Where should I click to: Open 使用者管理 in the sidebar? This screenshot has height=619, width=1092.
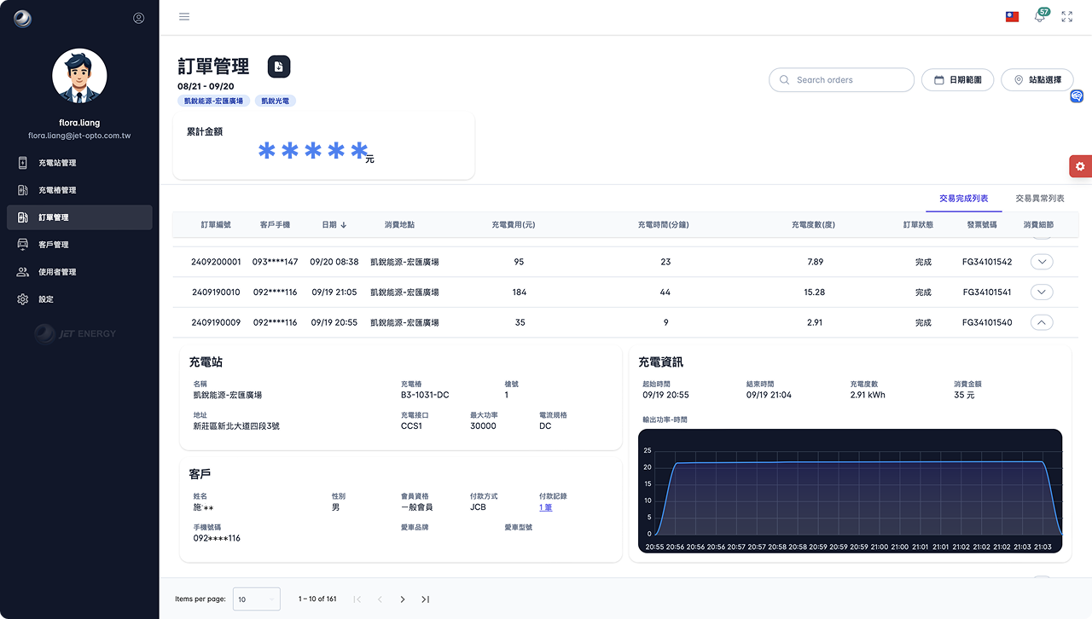[x=79, y=272]
